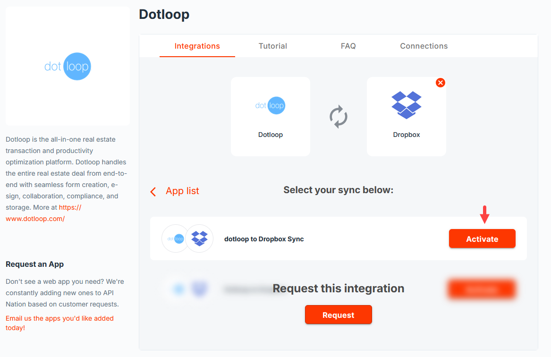Click Email us the apps link

[x=60, y=323]
